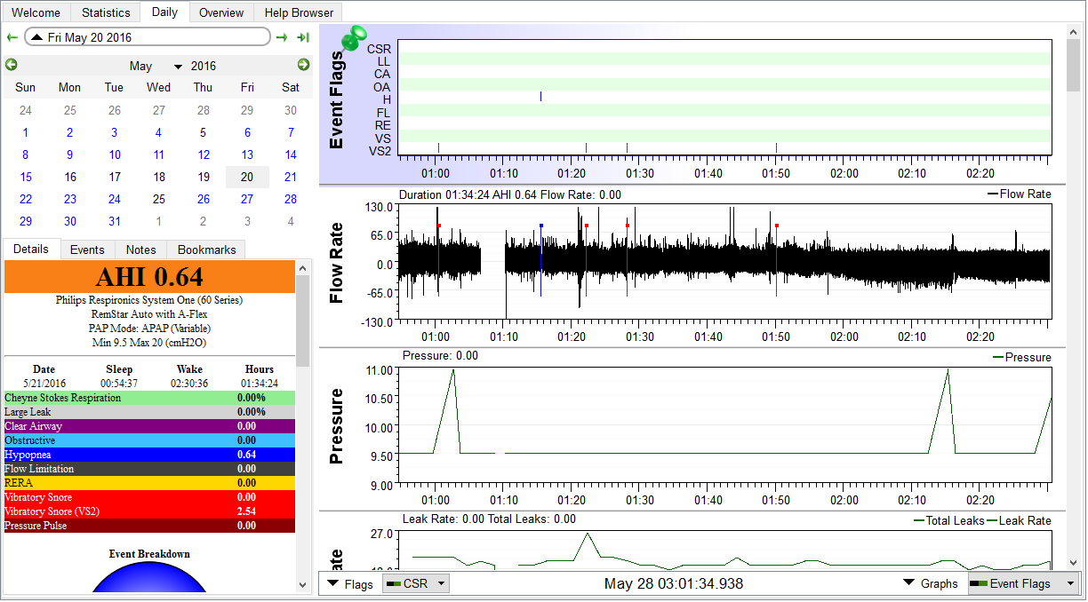Click the green pin on Event Flags
Image resolution: width=1088 pixels, height=602 pixels.
(x=355, y=38)
